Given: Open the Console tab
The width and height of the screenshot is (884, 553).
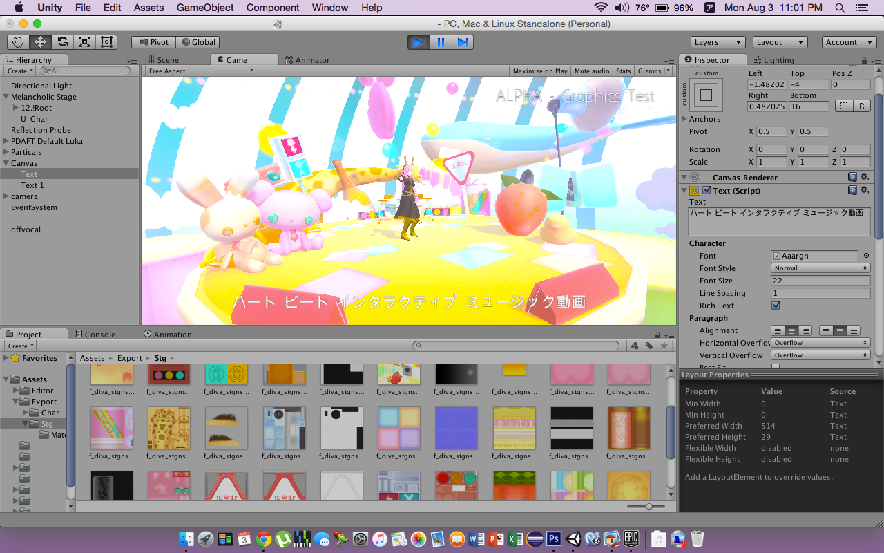Looking at the screenshot, I should click(x=95, y=335).
